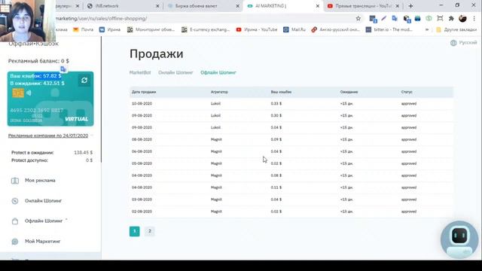Close the Прямые трансляции YouTube tab
This screenshot has height=271, width=482.
pyautogui.click(x=398, y=6)
